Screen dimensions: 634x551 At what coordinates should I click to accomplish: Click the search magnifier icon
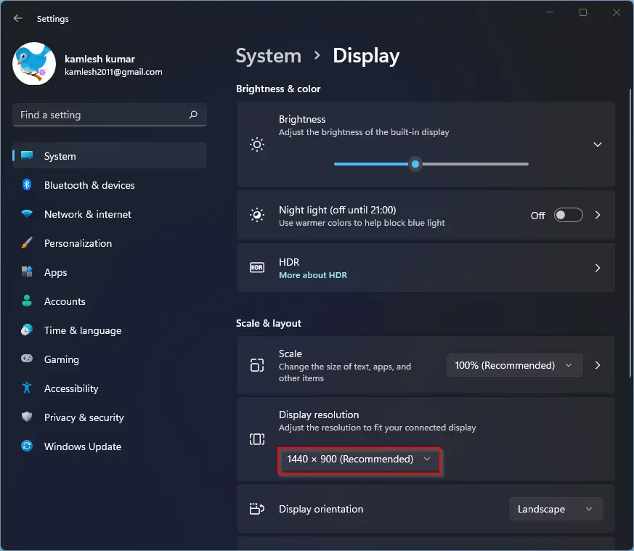(x=193, y=115)
